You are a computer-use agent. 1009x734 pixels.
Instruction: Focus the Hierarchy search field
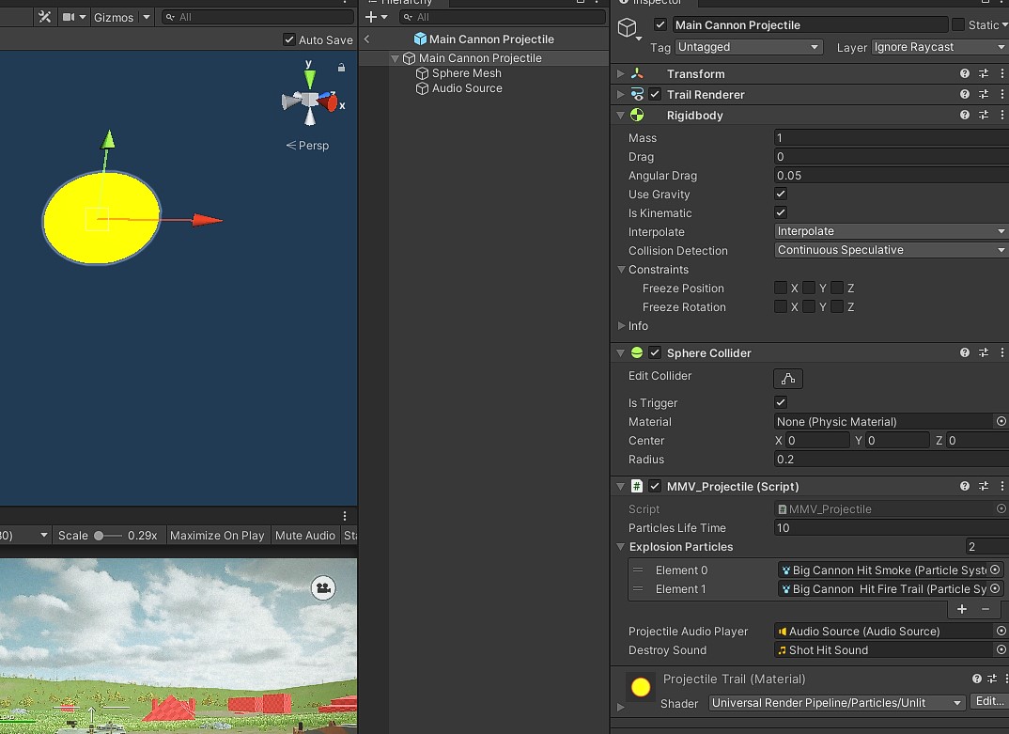pyautogui.click(x=502, y=17)
